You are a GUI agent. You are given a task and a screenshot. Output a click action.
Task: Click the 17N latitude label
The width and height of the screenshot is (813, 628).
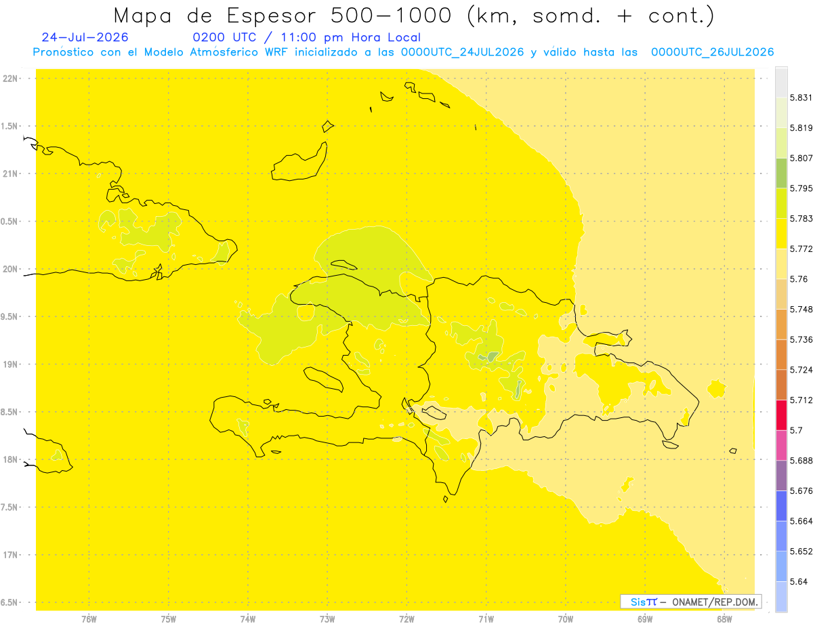tap(10, 555)
